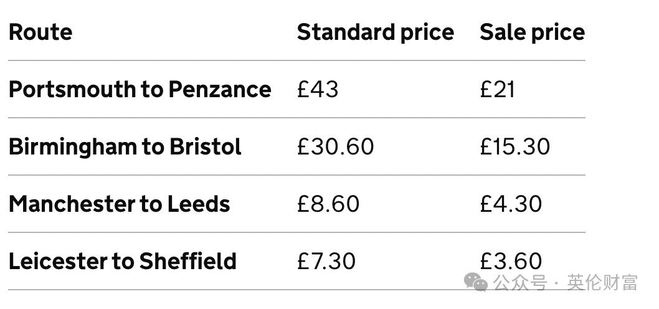Screen dimensions: 659x309
Task: Select the £43 standard price cell
Action: [x=317, y=90]
